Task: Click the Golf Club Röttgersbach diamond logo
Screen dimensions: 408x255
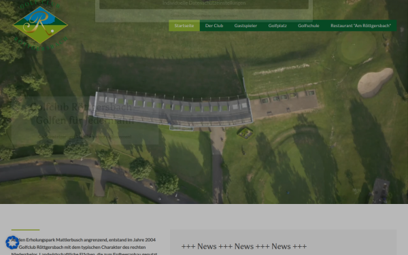Action: 40,25
